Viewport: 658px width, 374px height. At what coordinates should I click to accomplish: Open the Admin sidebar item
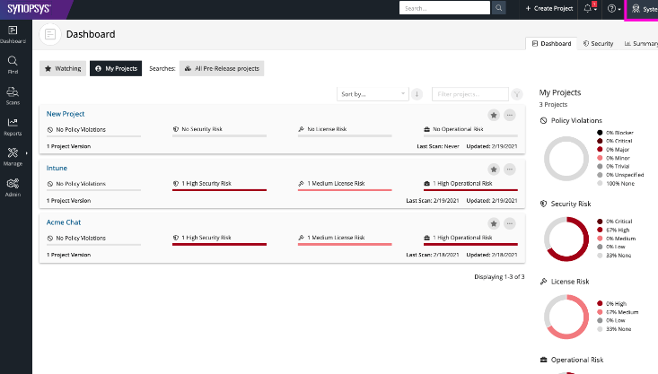coord(13,187)
